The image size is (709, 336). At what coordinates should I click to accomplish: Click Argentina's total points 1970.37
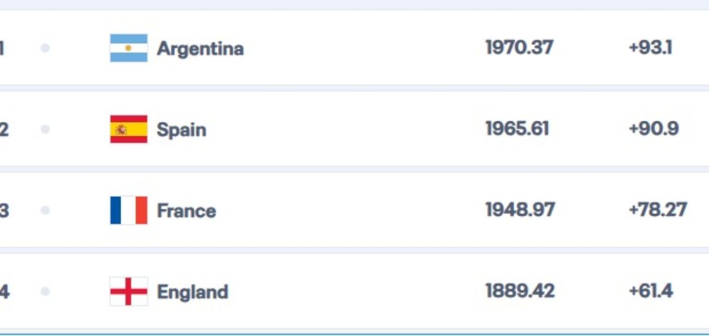click(519, 47)
